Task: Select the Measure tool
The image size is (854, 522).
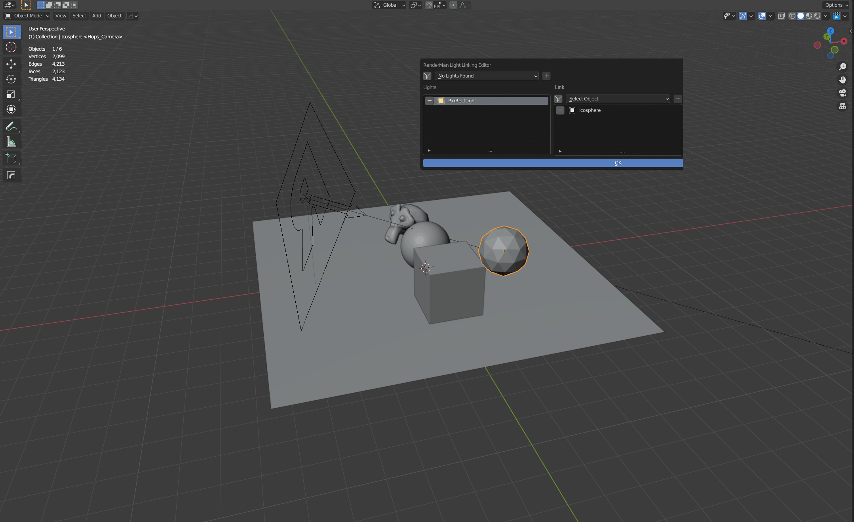Action: 11,142
